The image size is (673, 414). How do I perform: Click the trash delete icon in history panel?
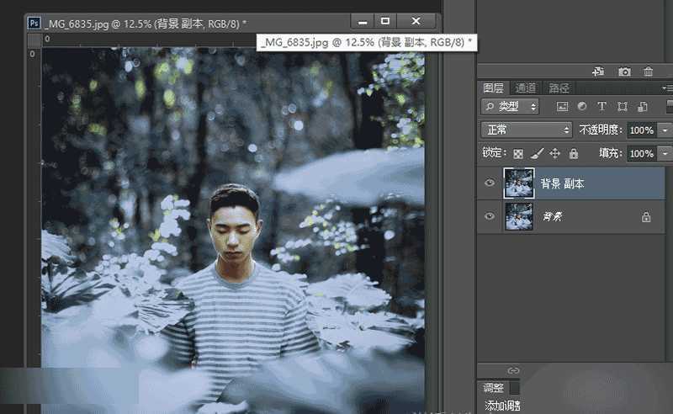coord(648,72)
